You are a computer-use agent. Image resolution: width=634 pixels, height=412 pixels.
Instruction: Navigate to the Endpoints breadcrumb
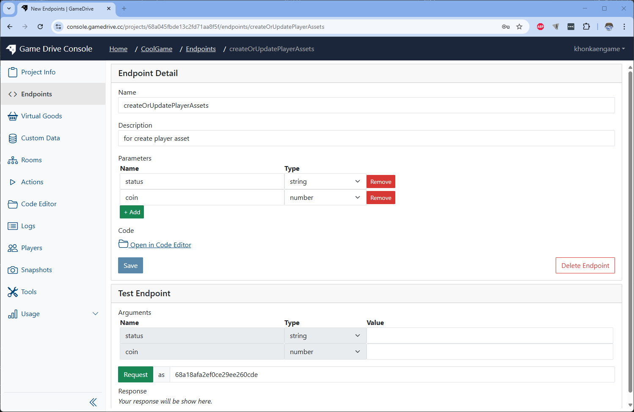click(201, 49)
